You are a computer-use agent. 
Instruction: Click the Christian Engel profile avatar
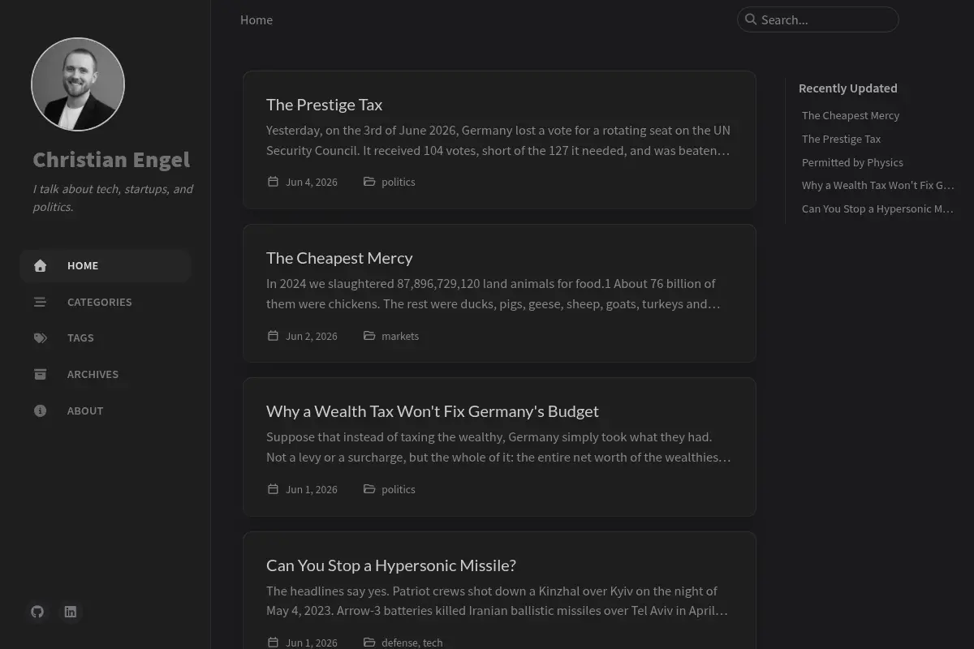point(78,84)
